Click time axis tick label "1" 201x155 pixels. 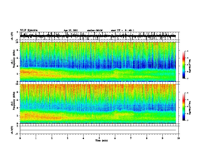pyautogui.click(x=36, y=138)
